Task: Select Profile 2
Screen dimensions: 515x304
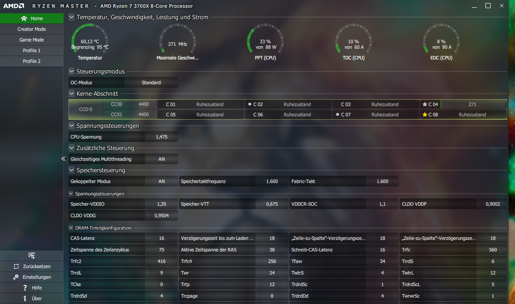Action: tap(32, 61)
